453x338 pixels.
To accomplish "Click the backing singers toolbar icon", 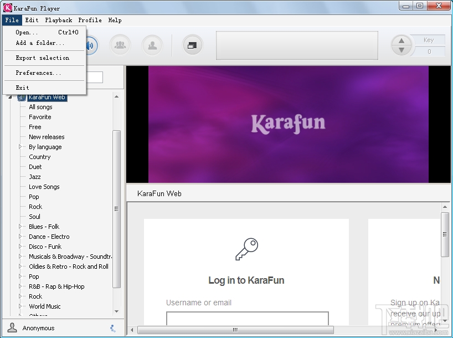I will [x=120, y=45].
